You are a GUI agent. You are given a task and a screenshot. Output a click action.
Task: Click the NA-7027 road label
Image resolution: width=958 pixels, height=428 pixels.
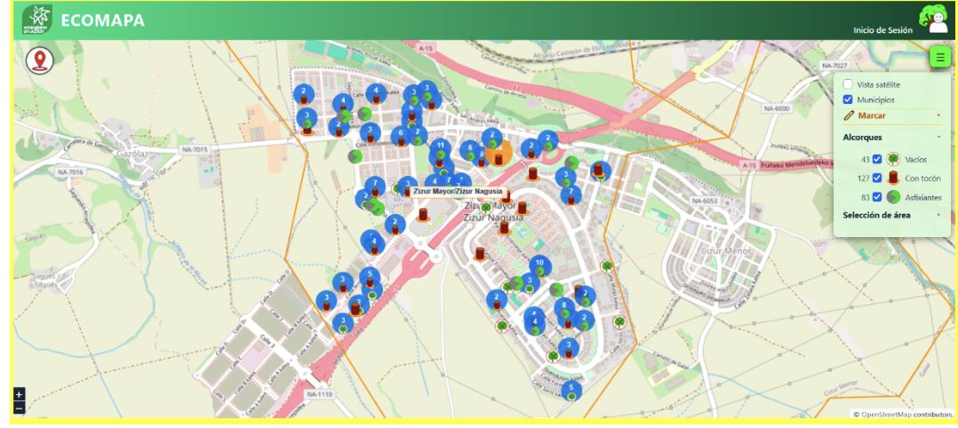coord(835,66)
